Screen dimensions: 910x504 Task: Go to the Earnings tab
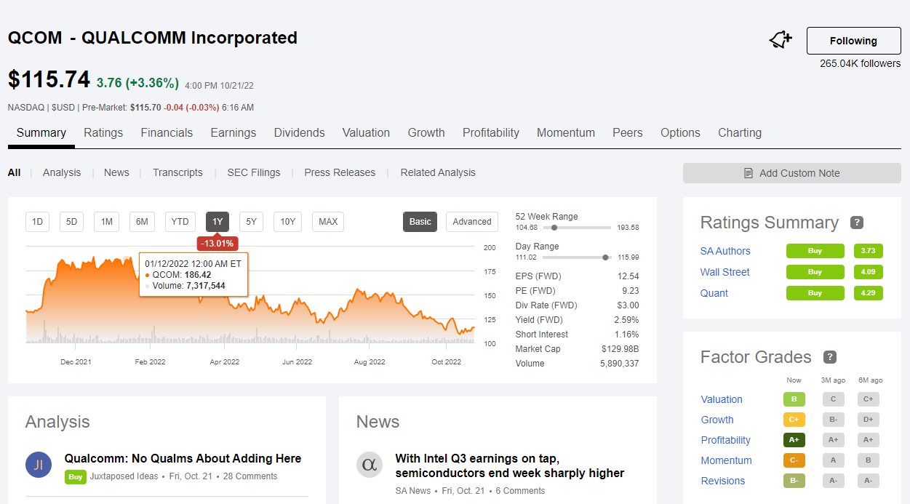[x=234, y=132]
